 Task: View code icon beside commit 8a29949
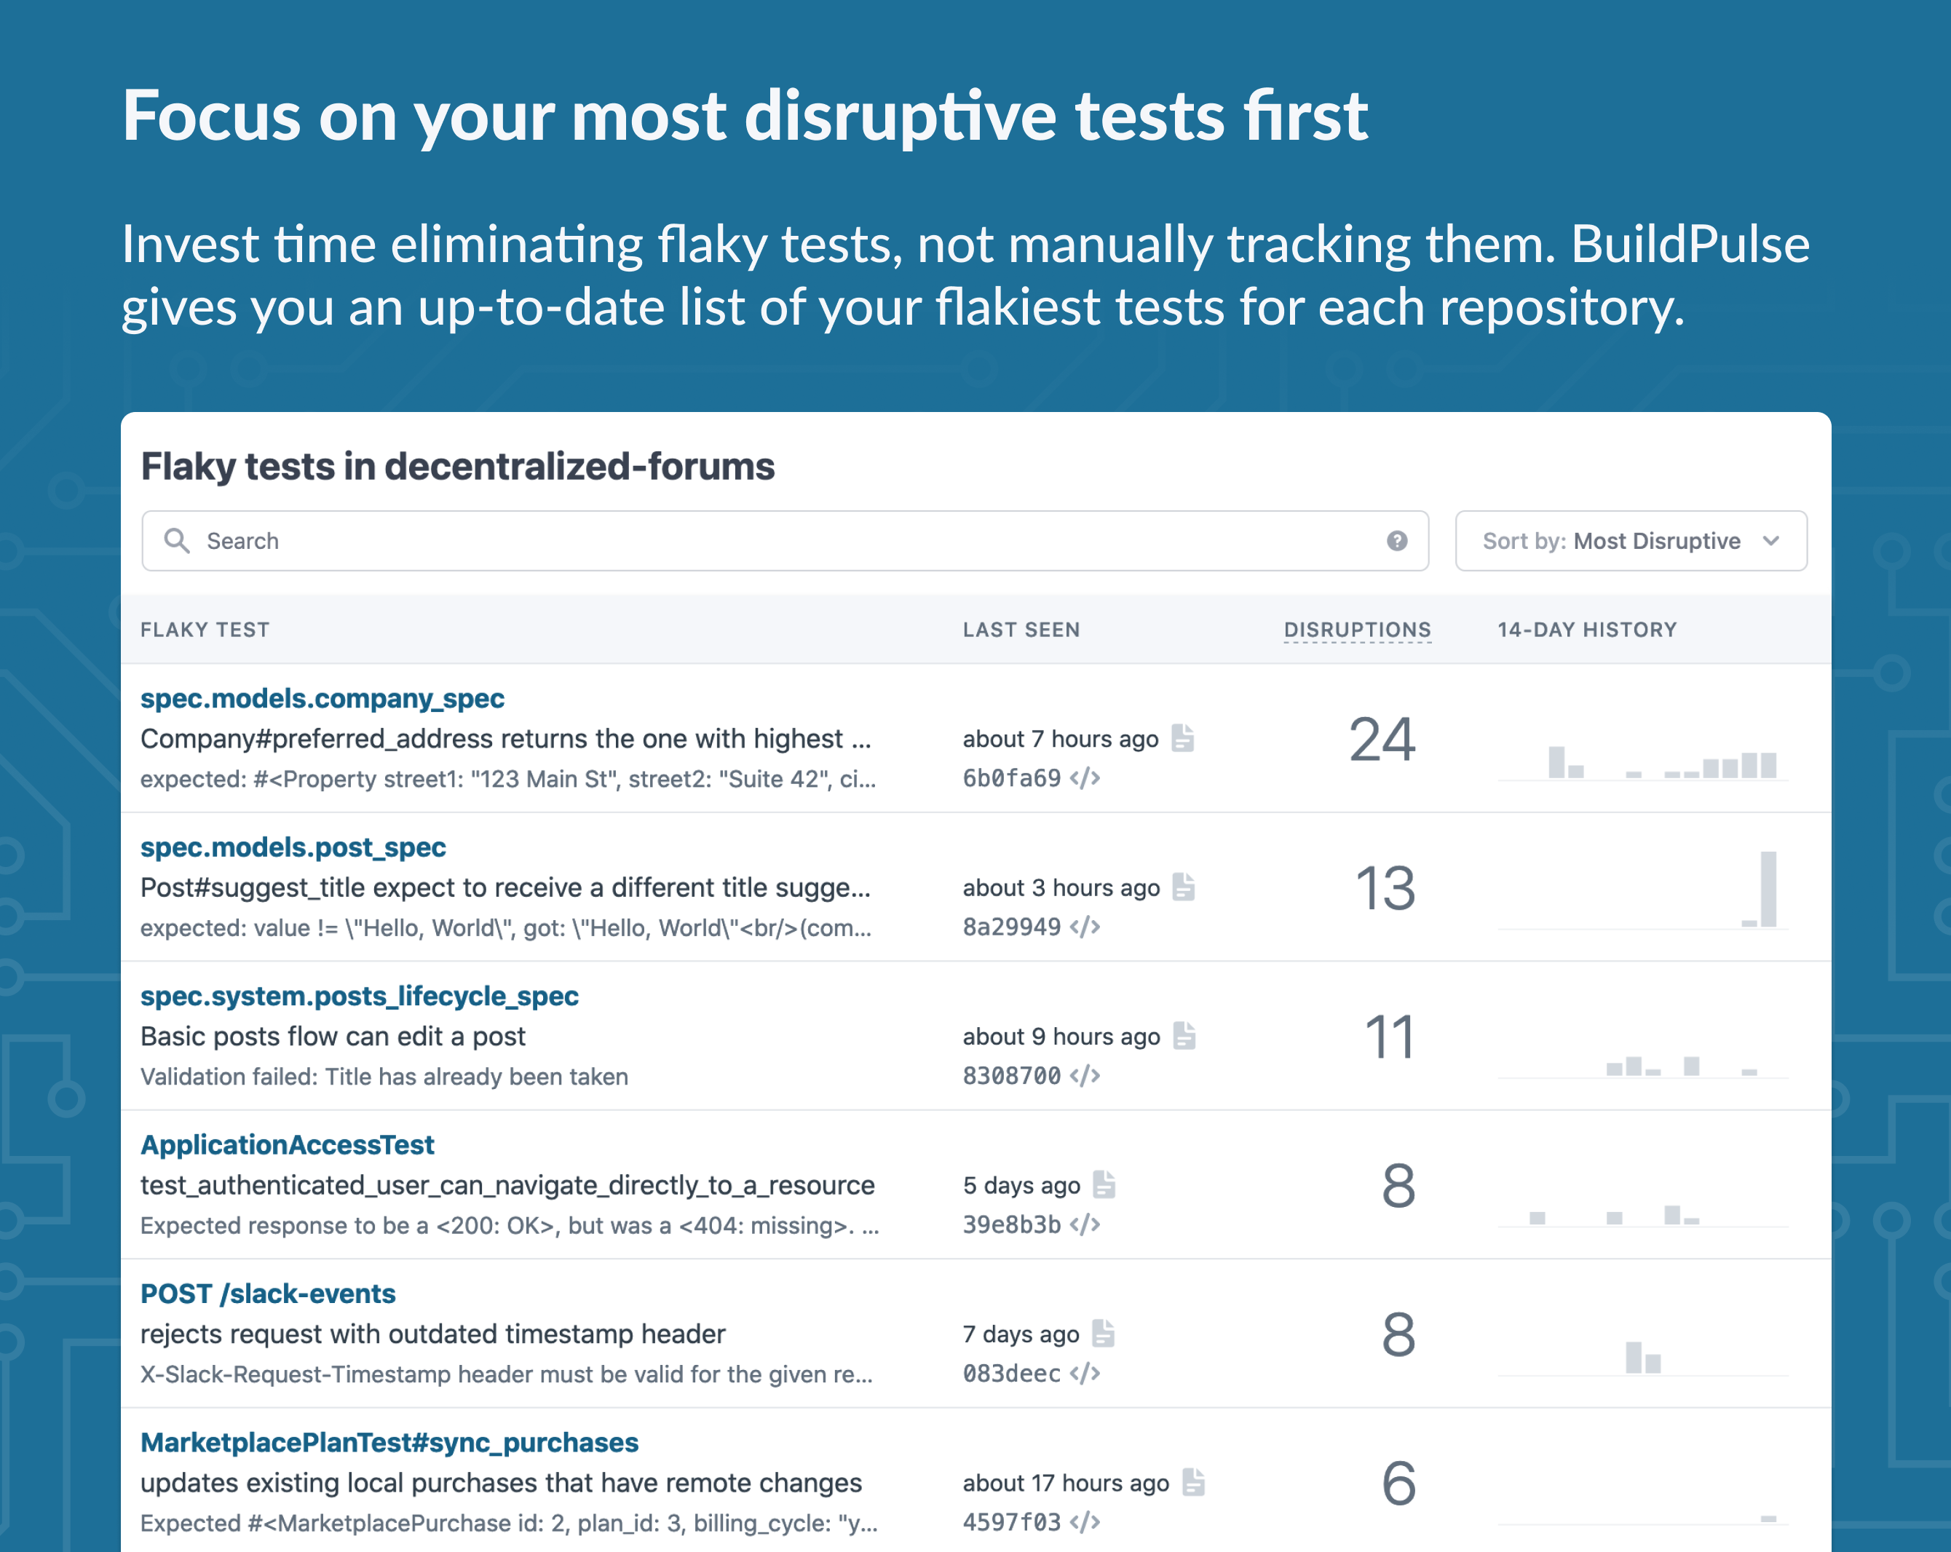[1084, 927]
